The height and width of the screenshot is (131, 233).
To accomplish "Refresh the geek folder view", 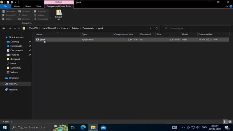I will [x=157, y=28].
